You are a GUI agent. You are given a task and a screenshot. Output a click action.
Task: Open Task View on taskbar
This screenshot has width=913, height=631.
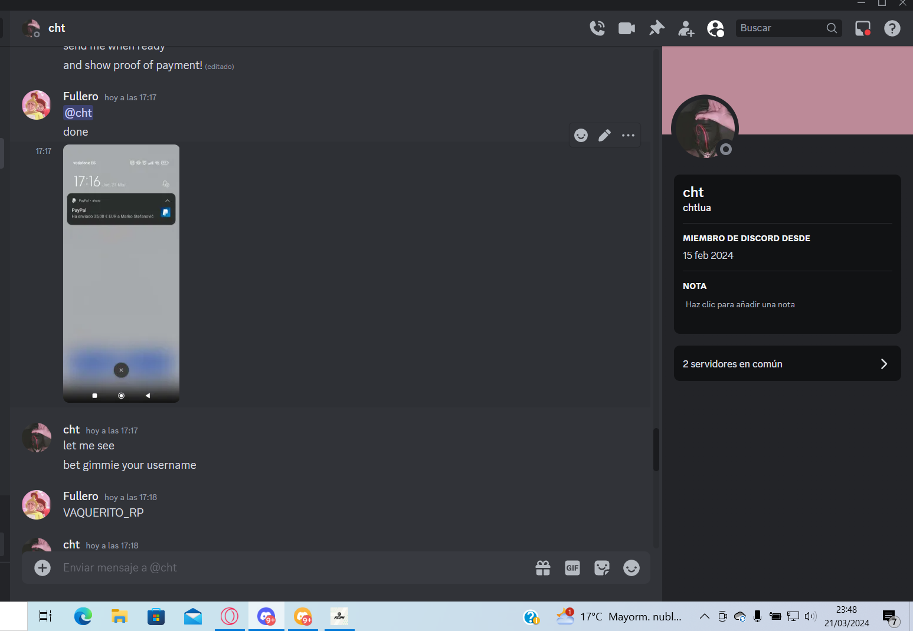(x=45, y=616)
